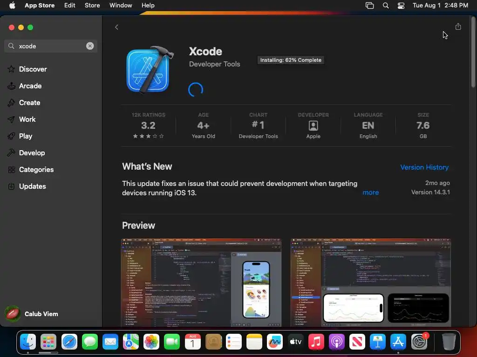
Task: Open Keynote from the Dock
Action: 377,342
